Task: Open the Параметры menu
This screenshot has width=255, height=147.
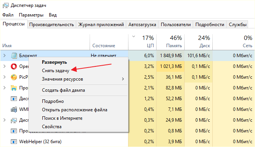Action: 31,15
